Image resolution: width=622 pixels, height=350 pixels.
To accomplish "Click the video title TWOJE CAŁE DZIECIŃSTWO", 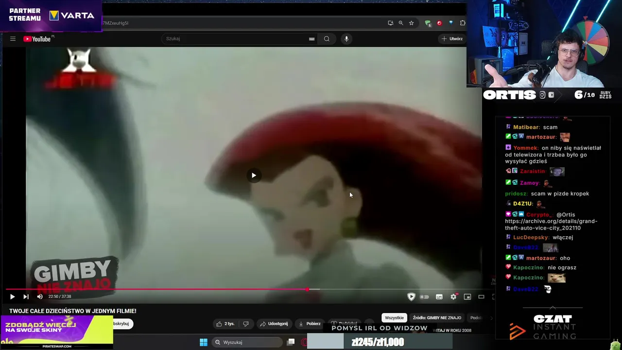I will (x=73, y=311).
